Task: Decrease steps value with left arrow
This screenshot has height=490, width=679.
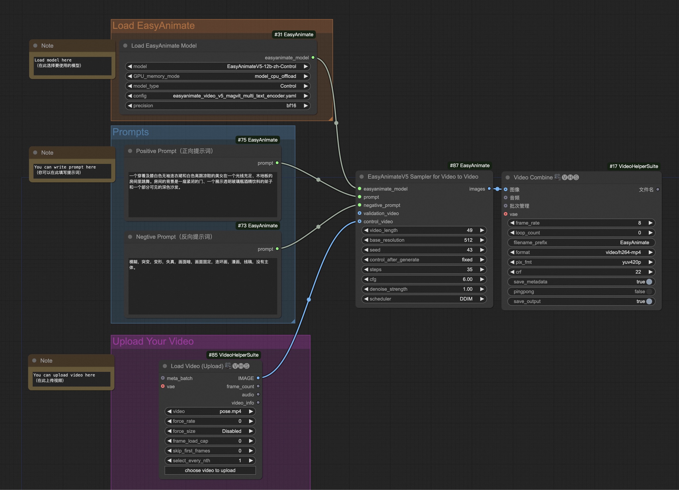Action: (x=366, y=269)
